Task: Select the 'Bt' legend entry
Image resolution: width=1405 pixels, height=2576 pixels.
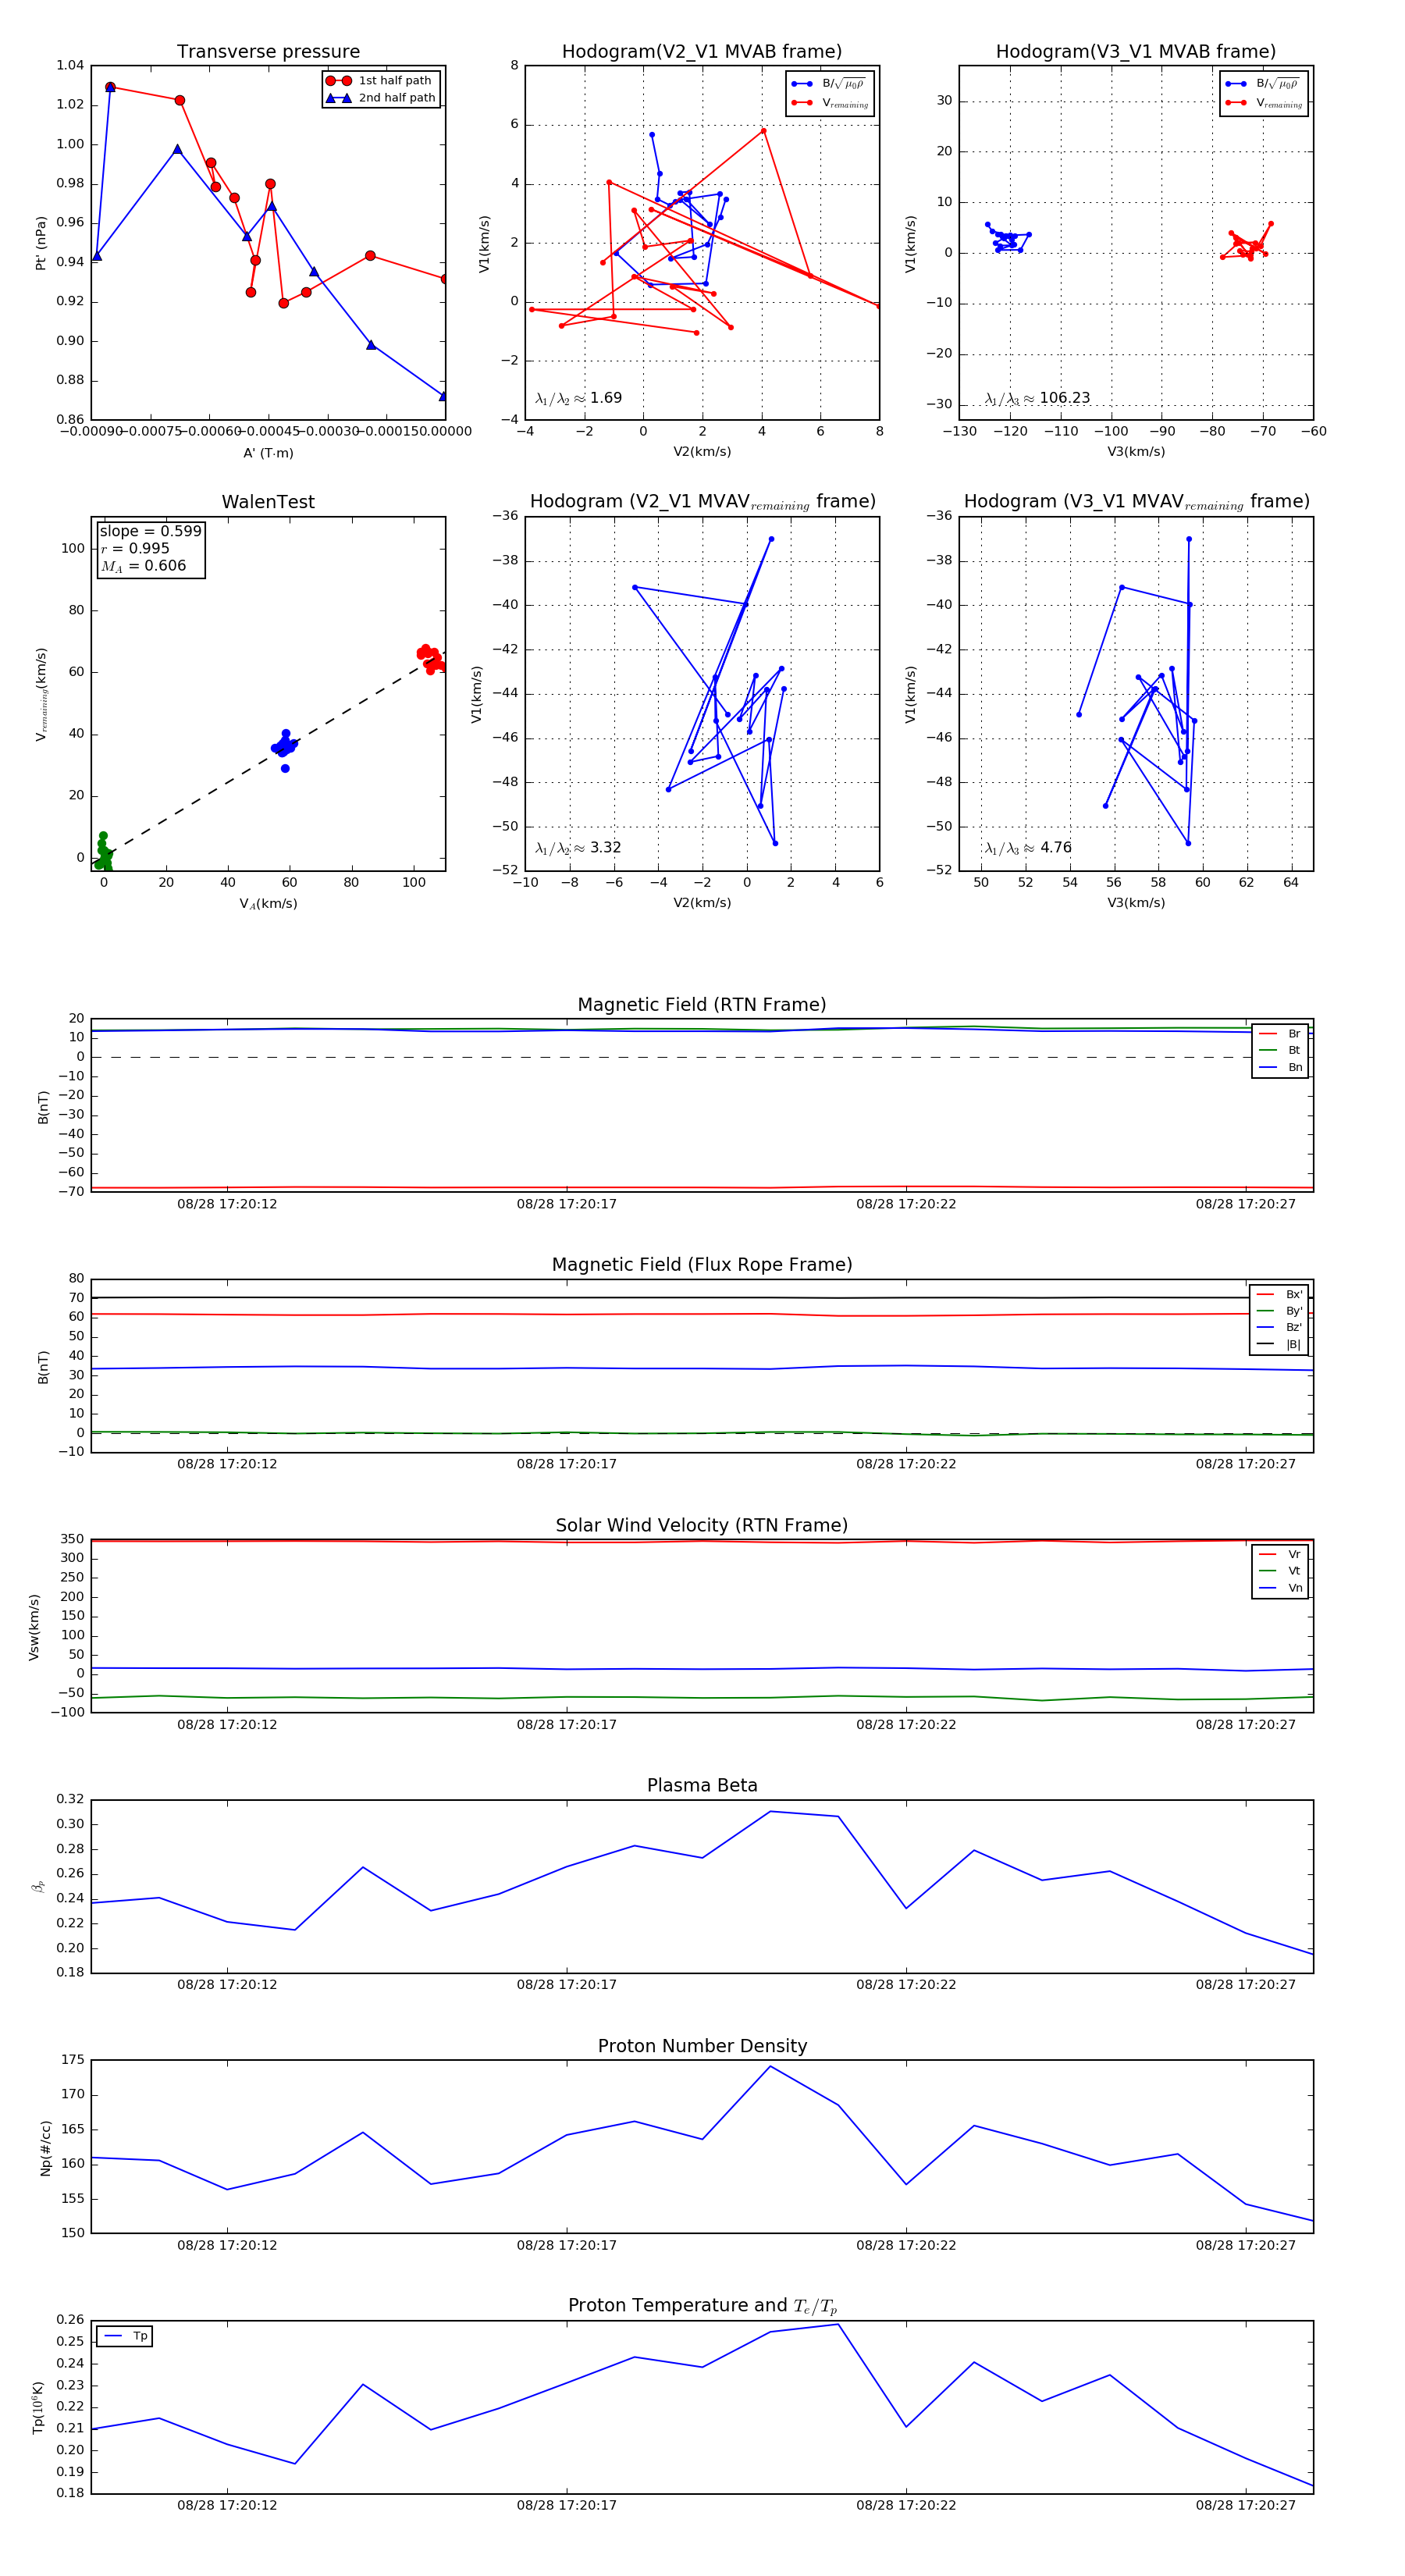Action: 1280,1050
